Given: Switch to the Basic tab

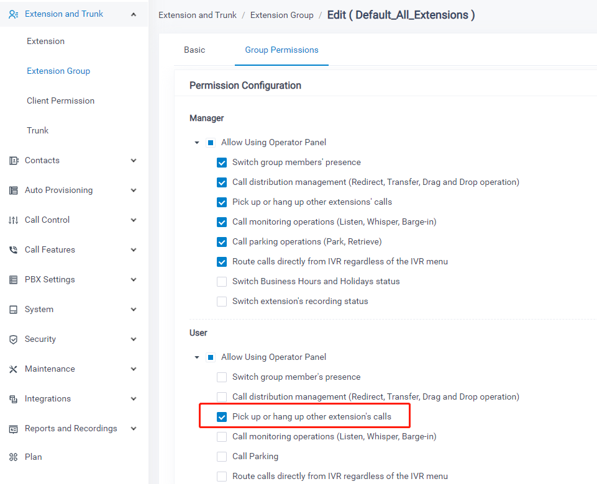Looking at the screenshot, I should [194, 50].
